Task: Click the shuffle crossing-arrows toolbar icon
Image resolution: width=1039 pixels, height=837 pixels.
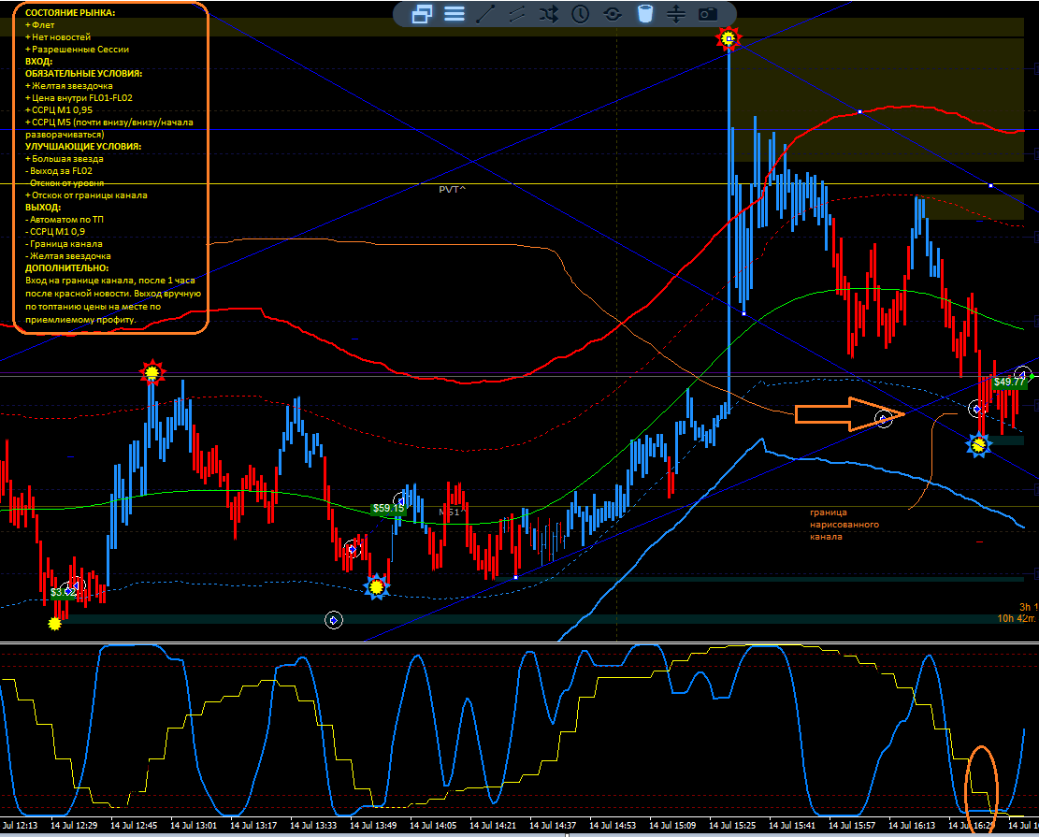Action: (549, 14)
